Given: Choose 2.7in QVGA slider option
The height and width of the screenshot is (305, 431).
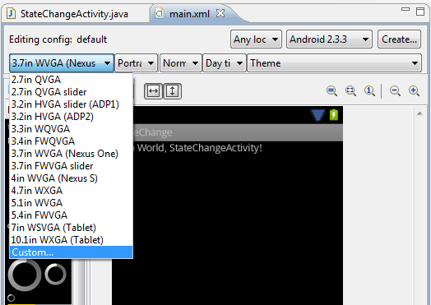Looking at the screenshot, I should [71, 92].
